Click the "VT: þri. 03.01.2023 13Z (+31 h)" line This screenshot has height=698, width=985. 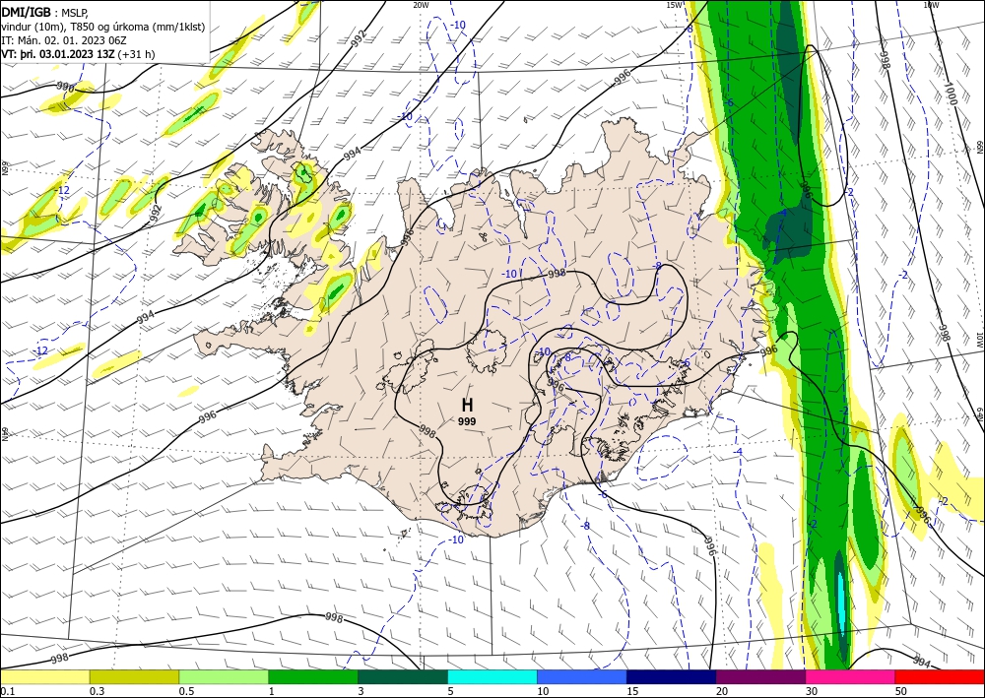(x=78, y=54)
